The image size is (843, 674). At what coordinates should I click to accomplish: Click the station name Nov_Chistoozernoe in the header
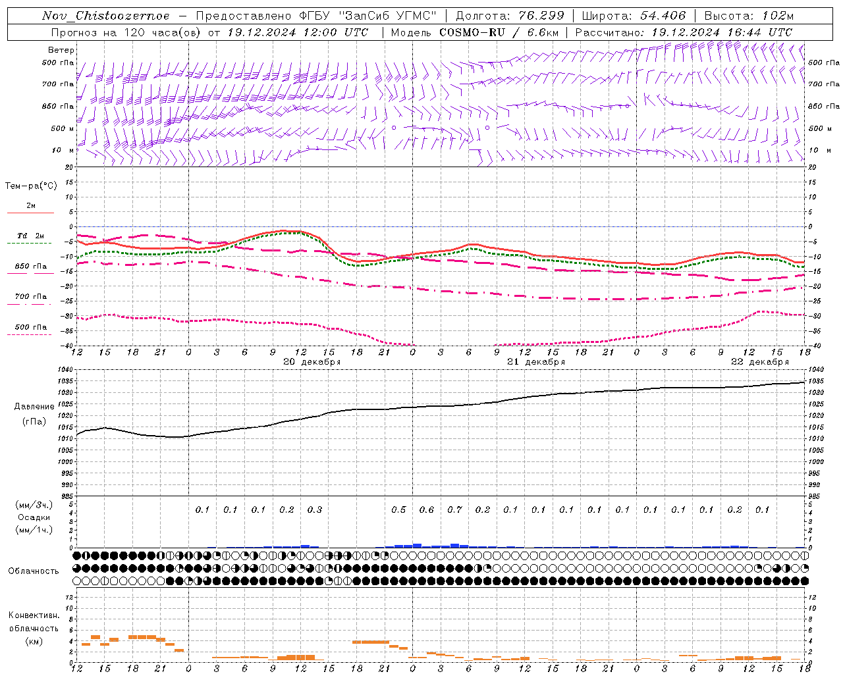(x=106, y=16)
